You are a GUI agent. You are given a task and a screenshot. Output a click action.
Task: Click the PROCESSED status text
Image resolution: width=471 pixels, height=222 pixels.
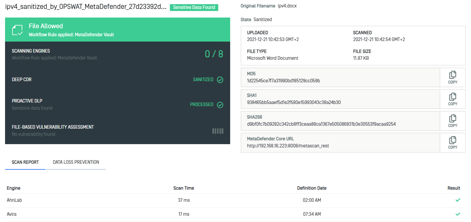tap(202, 105)
